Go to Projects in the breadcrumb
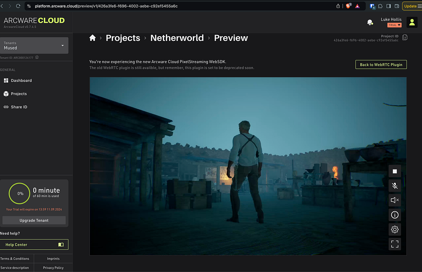This screenshot has height=272, width=422. click(x=123, y=38)
